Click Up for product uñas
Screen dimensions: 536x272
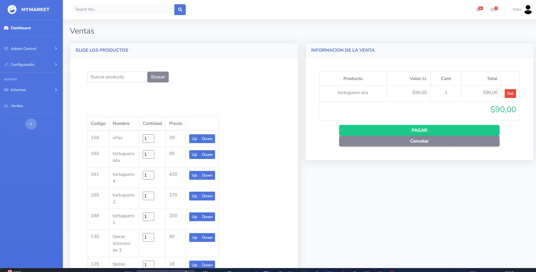point(194,139)
